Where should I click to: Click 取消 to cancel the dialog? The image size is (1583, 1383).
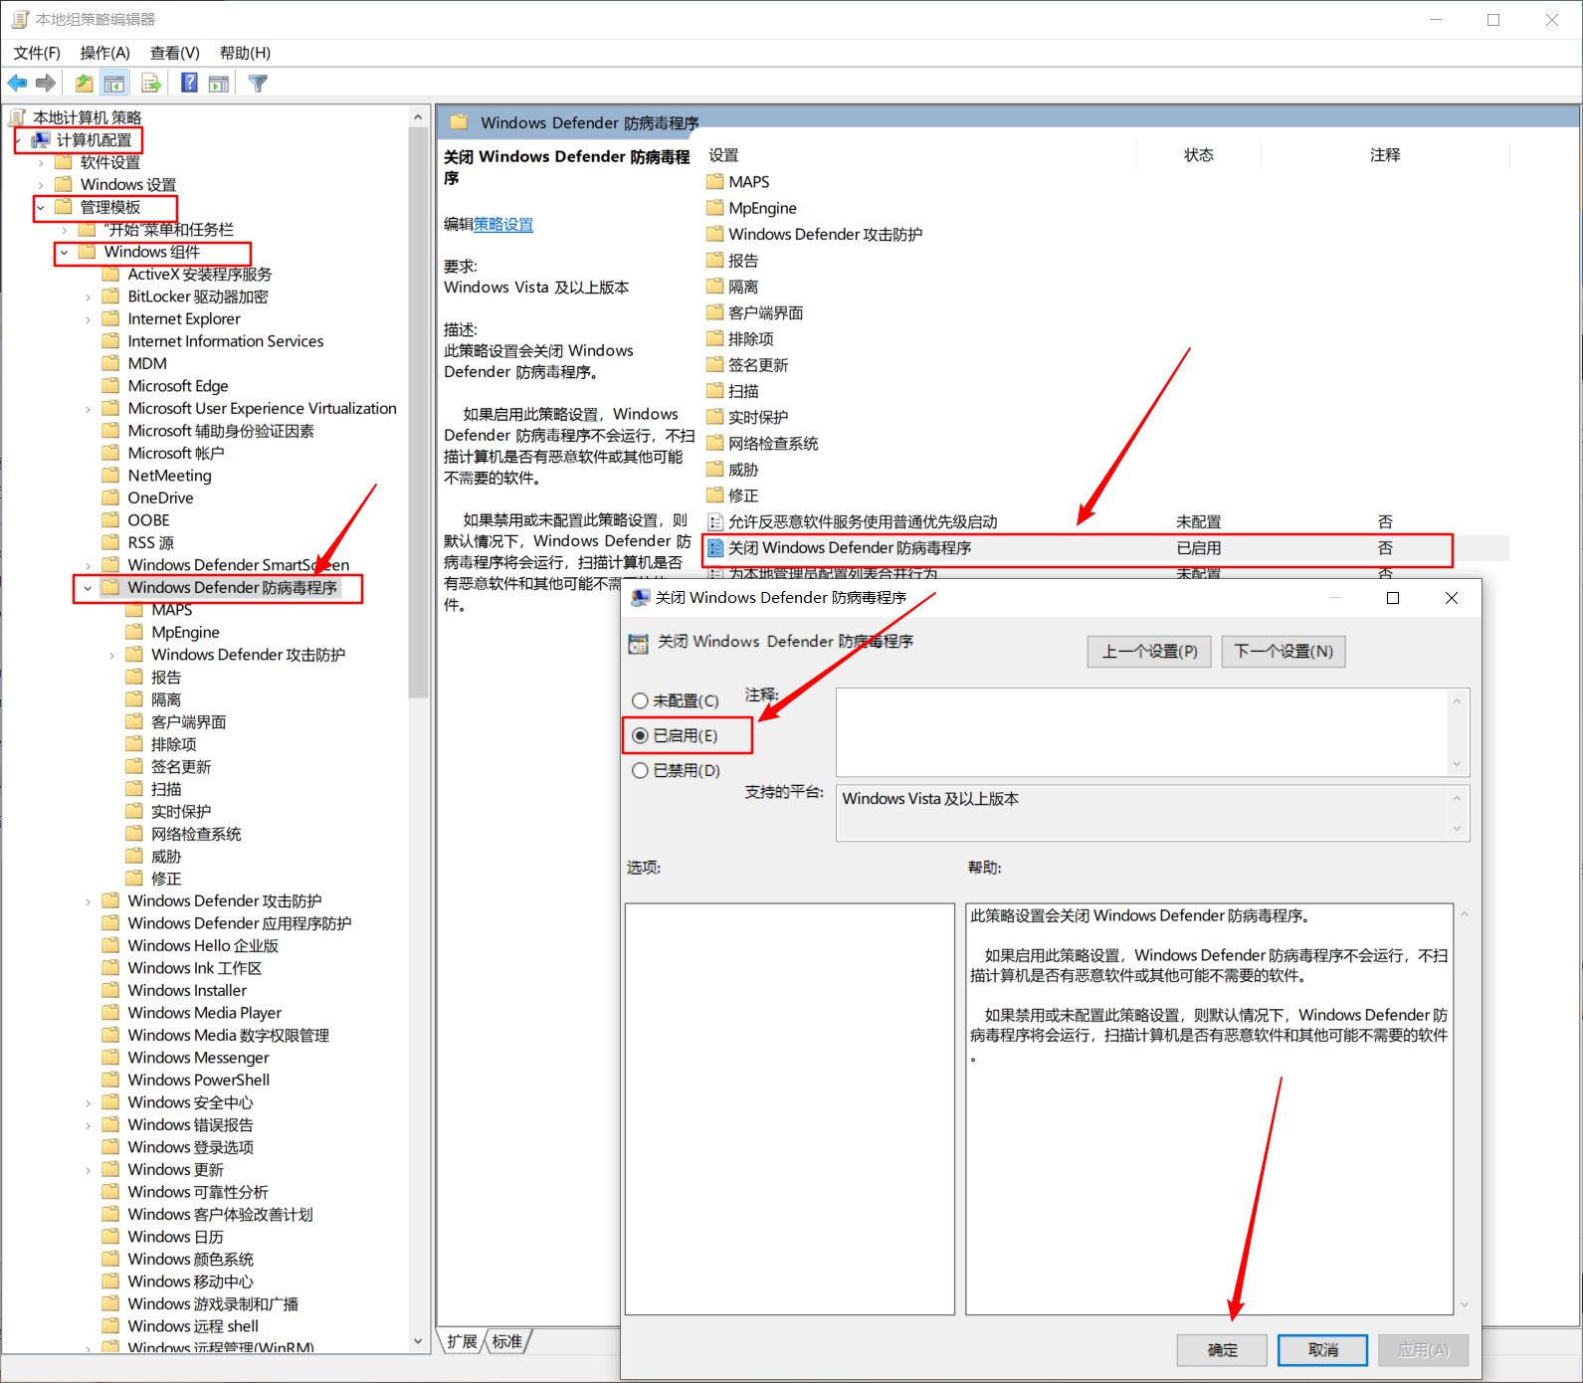[x=1323, y=1350]
